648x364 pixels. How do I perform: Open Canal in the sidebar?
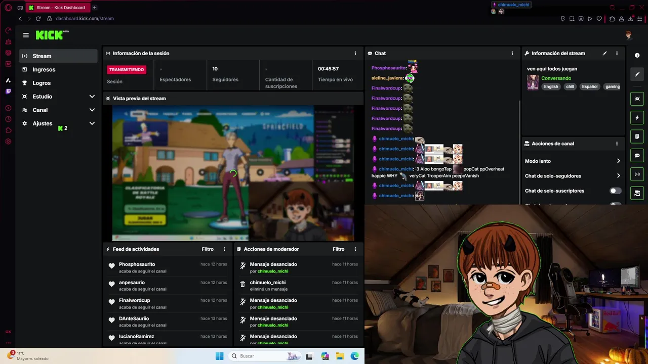[x=40, y=110]
